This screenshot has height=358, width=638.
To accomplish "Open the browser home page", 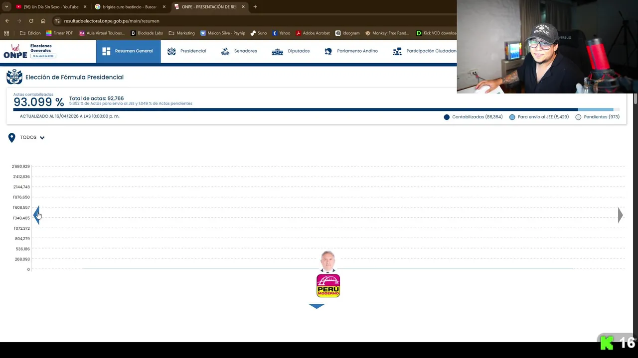I will (x=43, y=21).
